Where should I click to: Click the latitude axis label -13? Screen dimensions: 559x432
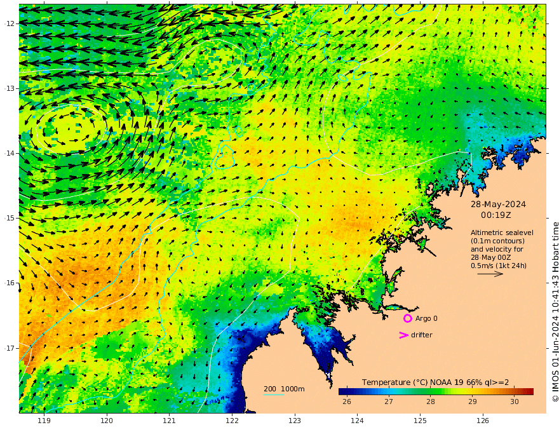10,88
